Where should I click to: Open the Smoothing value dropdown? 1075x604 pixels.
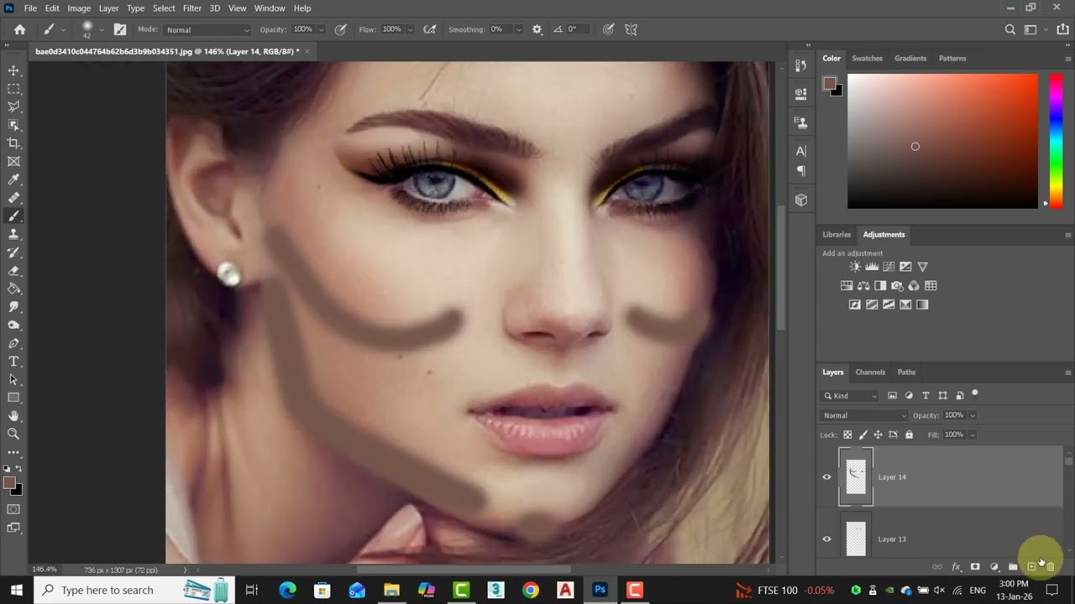click(x=518, y=29)
